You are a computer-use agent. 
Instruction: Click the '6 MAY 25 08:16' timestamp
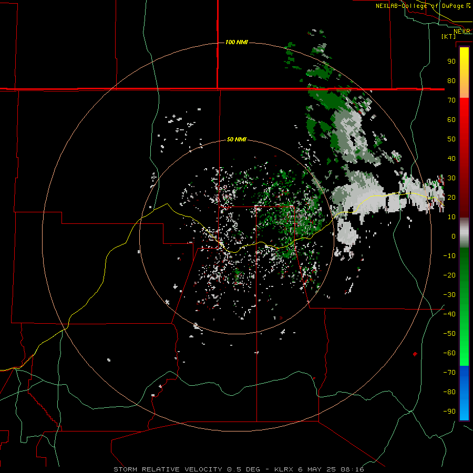[x=331, y=469]
